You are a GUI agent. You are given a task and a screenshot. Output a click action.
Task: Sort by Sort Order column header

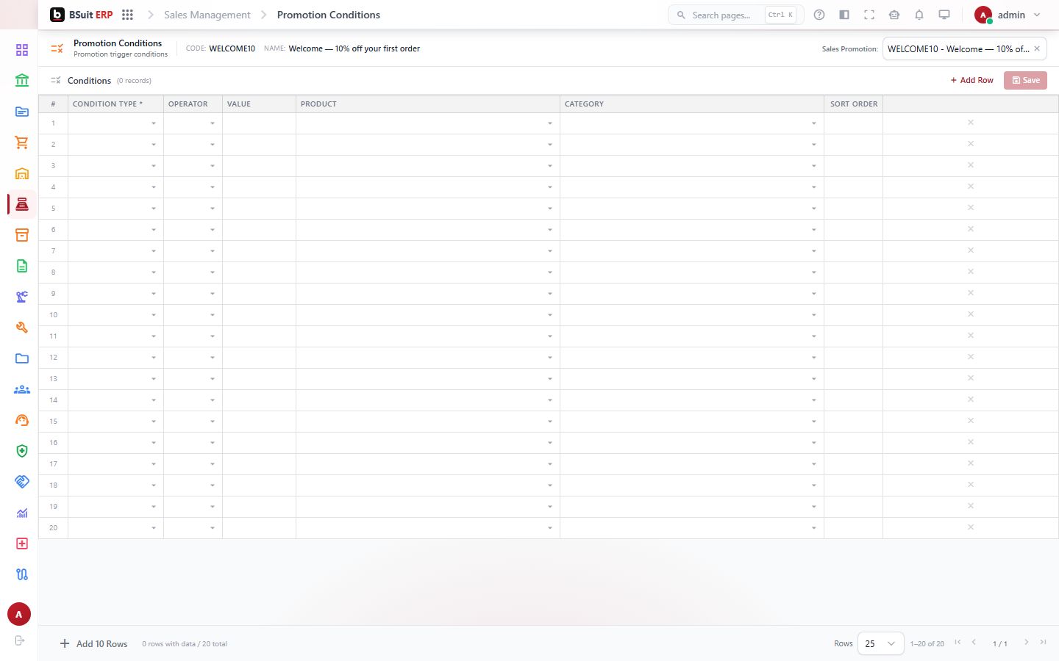pyautogui.click(x=854, y=104)
